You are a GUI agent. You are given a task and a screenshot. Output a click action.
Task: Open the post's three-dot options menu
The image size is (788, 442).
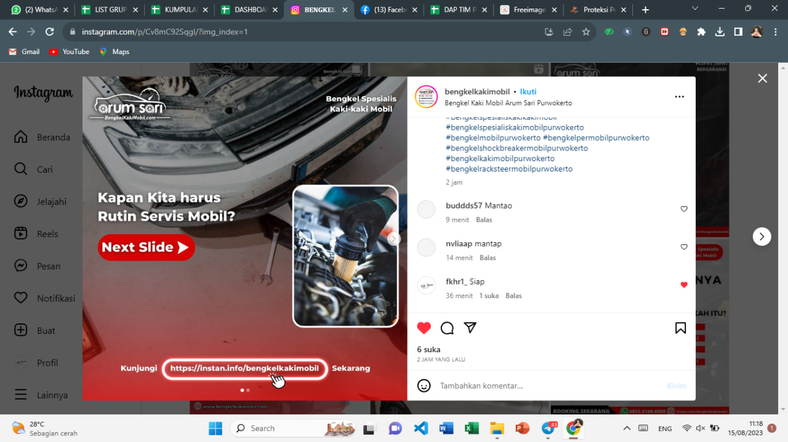(679, 97)
